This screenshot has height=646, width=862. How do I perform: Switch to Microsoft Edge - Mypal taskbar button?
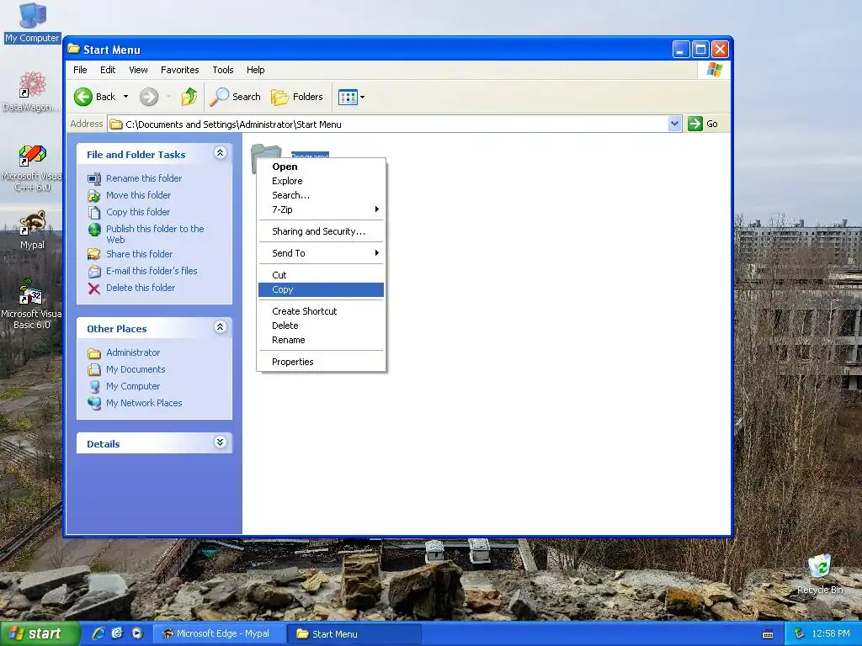(x=218, y=634)
